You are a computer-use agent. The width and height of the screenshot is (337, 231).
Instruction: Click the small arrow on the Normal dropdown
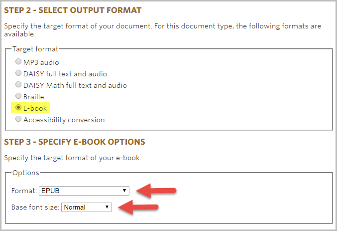point(107,207)
